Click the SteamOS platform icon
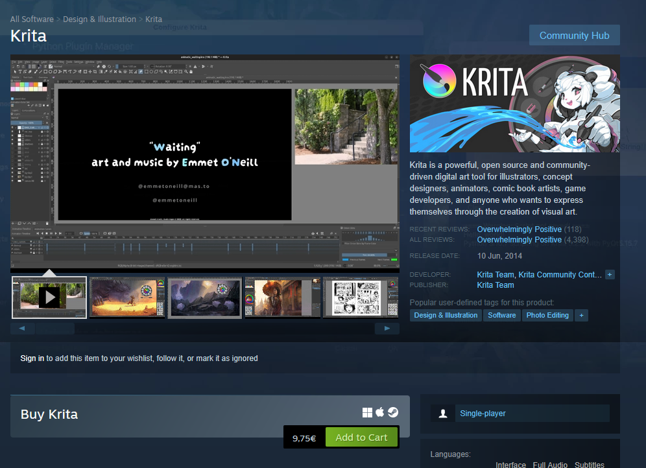 pos(393,412)
